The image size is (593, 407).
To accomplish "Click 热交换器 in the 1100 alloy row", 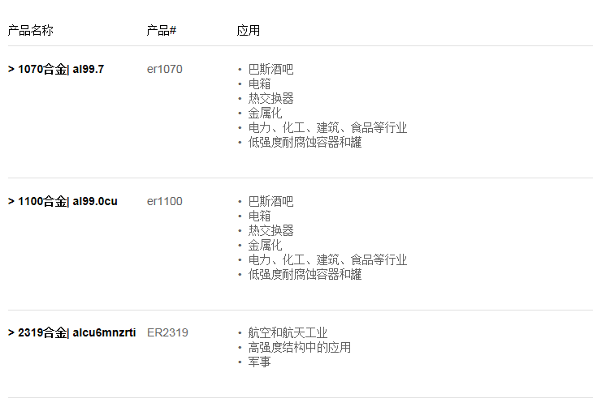I will tap(271, 230).
